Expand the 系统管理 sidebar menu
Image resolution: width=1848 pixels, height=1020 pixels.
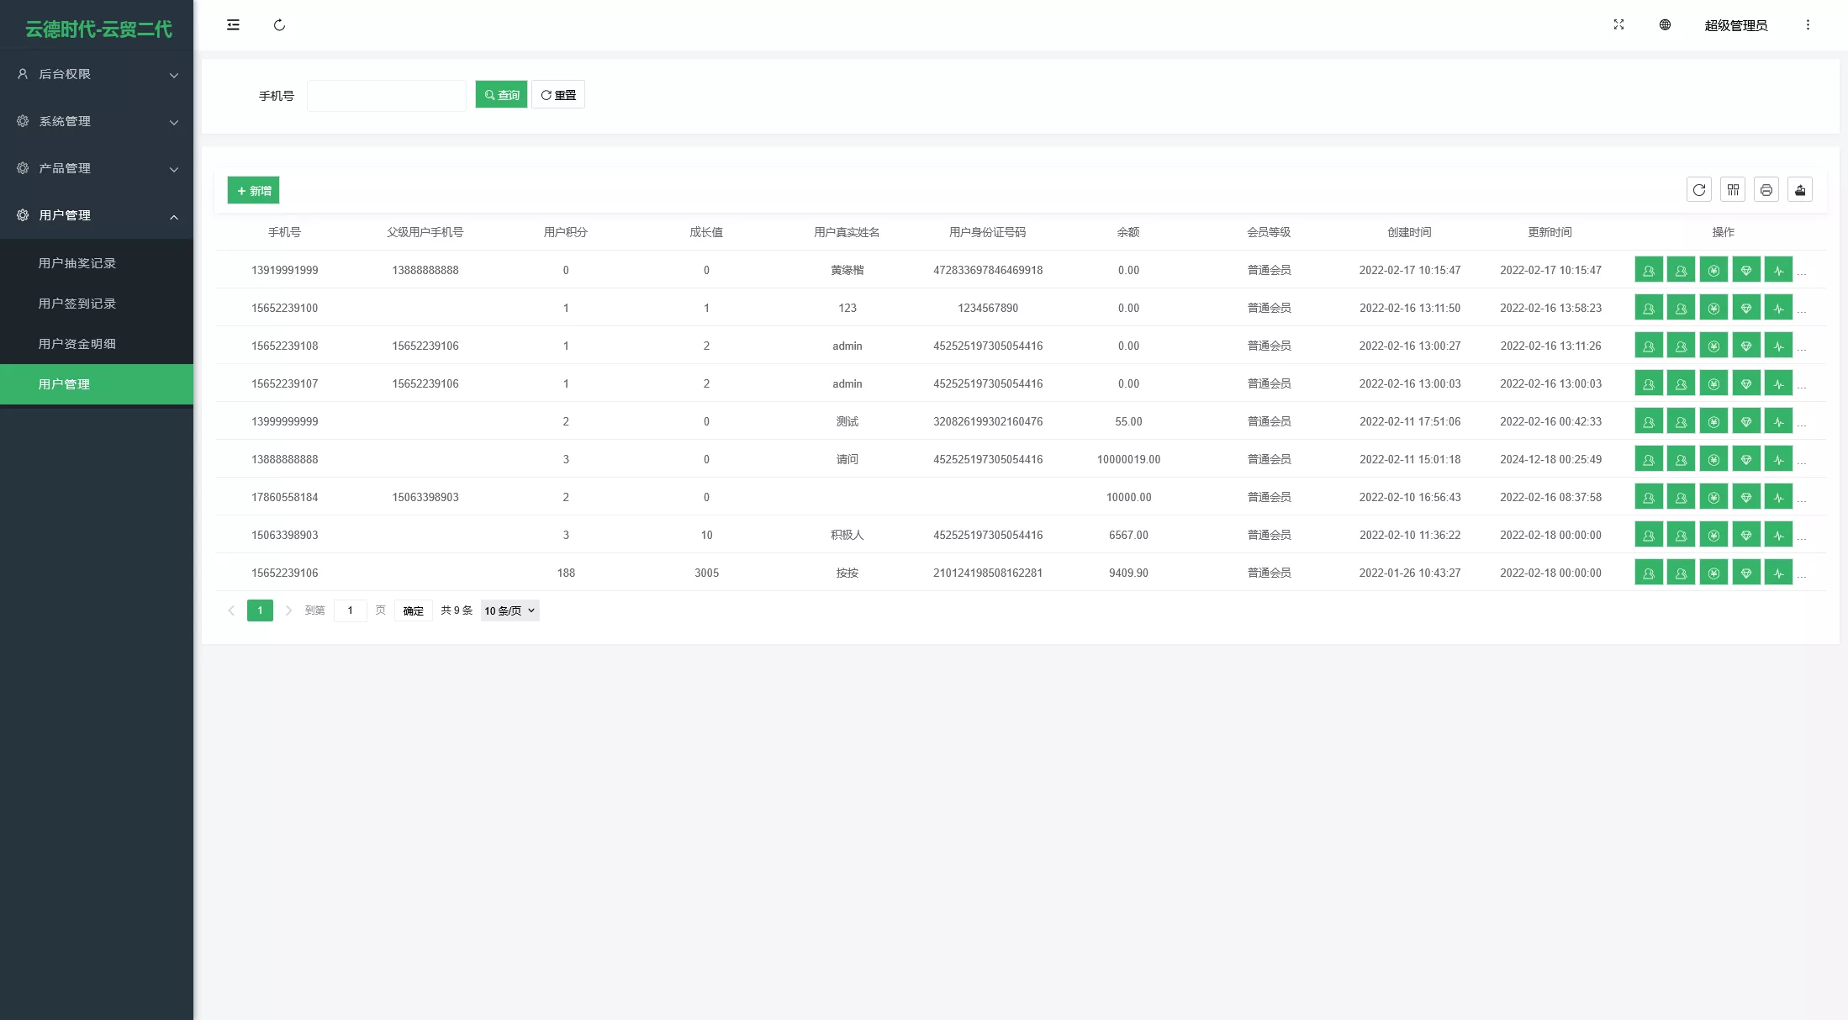pyautogui.click(x=97, y=121)
